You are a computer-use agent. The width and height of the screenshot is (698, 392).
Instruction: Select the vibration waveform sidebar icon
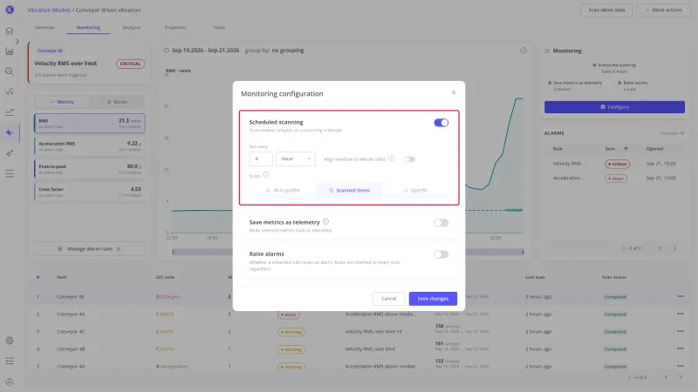coord(10,132)
